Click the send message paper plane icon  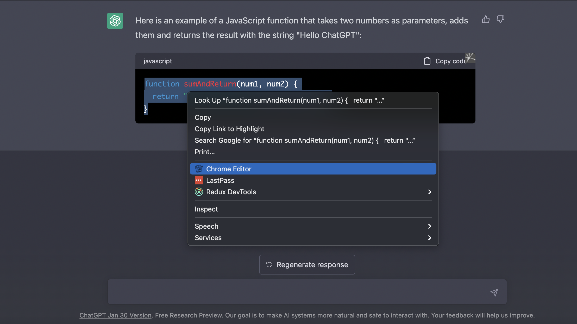(494, 292)
